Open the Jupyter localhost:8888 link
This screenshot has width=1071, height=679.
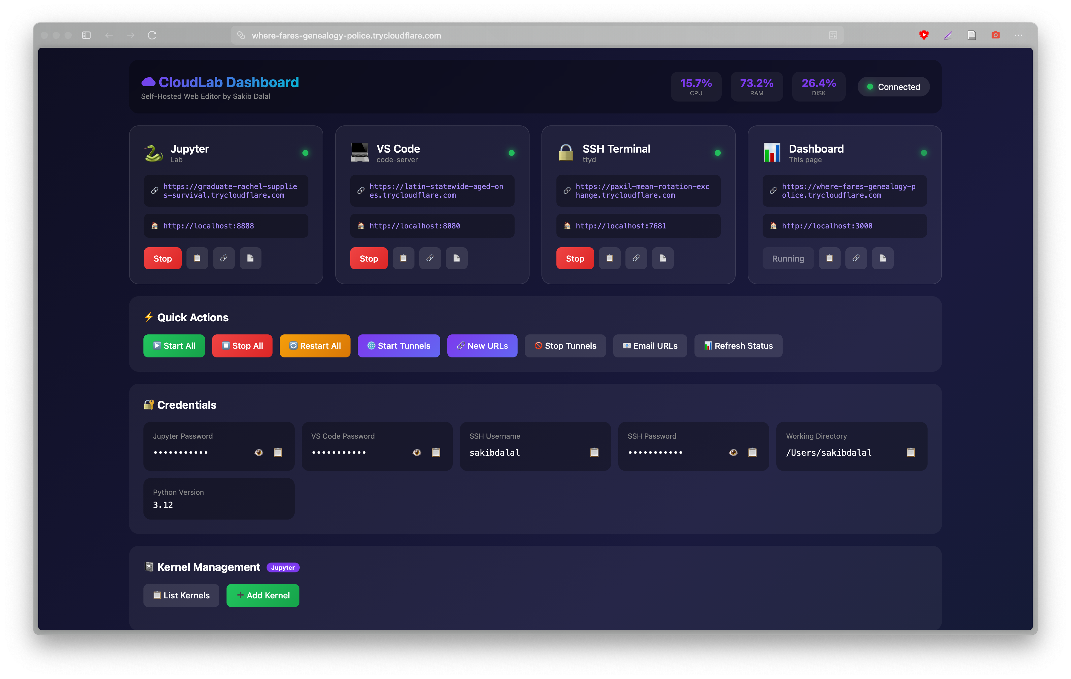(x=208, y=226)
